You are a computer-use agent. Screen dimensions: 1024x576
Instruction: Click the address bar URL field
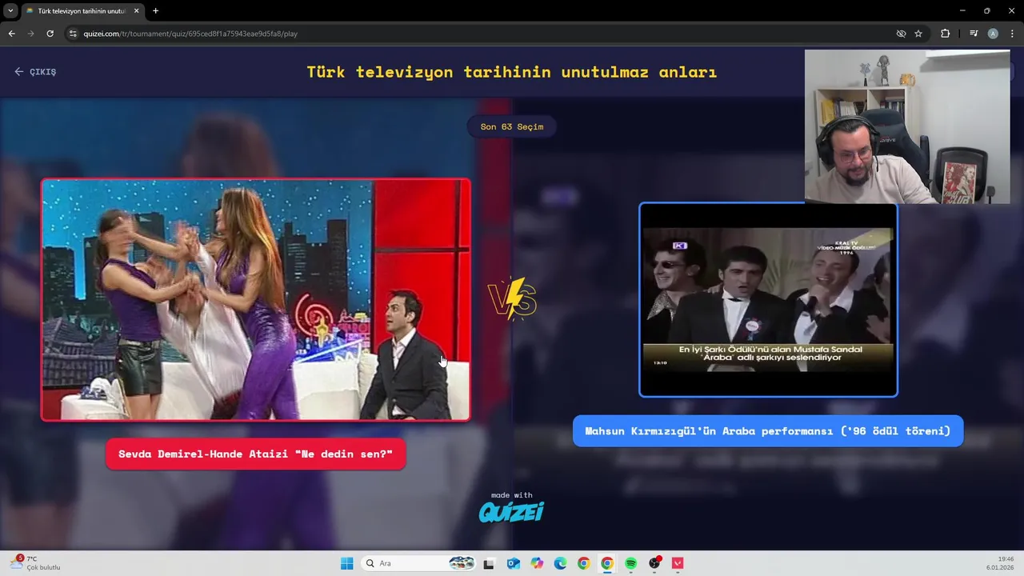pyautogui.click(x=480, y=34)
